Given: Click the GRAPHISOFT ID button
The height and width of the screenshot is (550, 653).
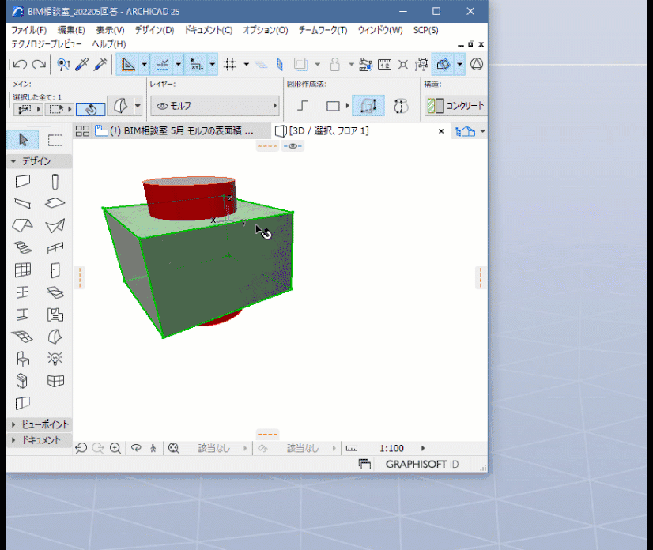Looking at the screenshot, I should (x=421, y=464).
